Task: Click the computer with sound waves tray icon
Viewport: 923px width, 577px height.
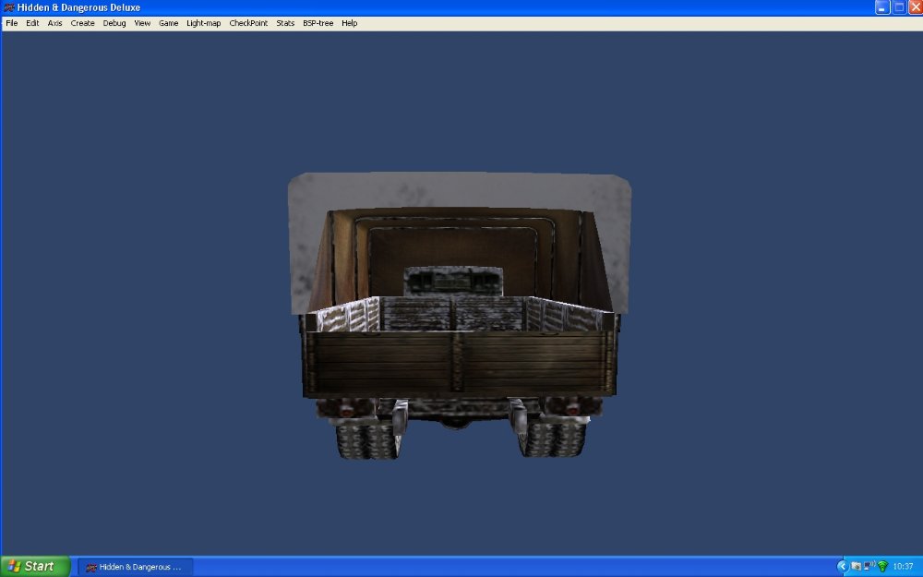Action: [x=869, y=567]
